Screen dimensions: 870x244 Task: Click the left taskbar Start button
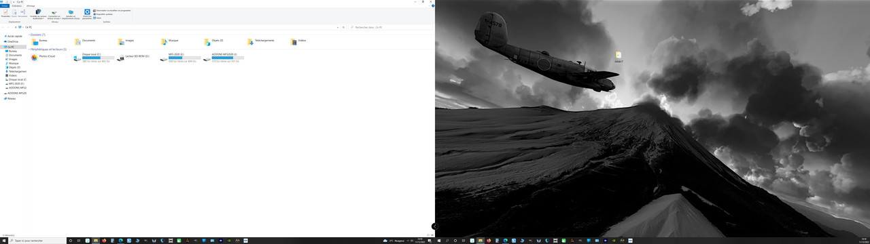point(4,241)
